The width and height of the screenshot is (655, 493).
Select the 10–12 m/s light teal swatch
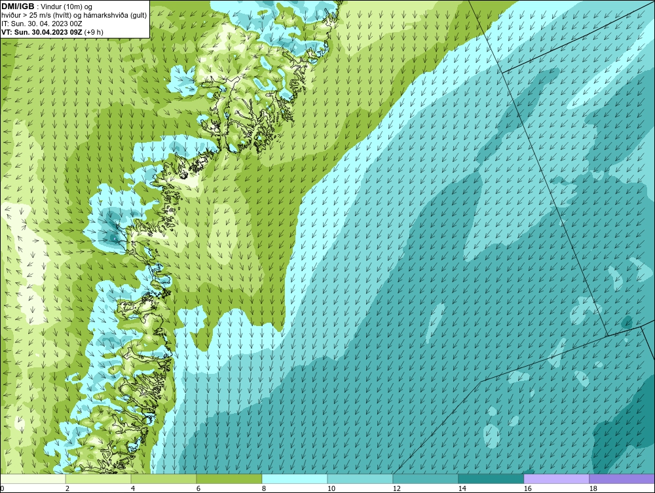pos(360,479)
